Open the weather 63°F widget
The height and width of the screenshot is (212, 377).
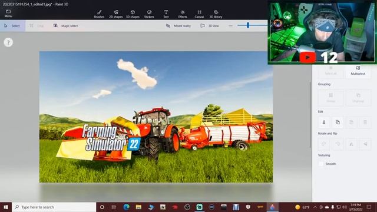coord(302,207)
